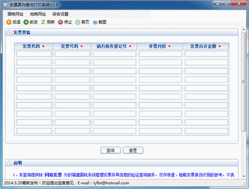The image size is (249, 189).
Task: Minimize the application window
Action: [x=218, y=3]
